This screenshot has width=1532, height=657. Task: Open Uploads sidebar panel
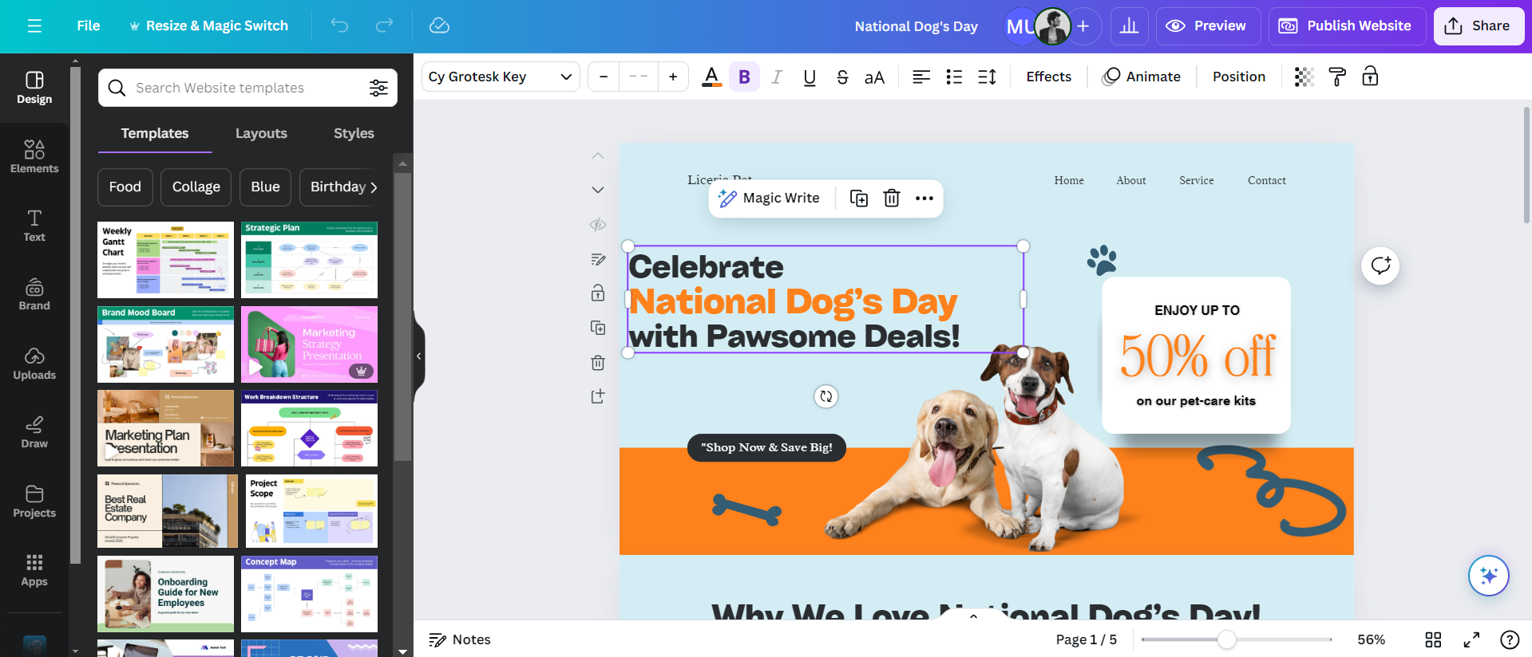[x=34, y=364]
